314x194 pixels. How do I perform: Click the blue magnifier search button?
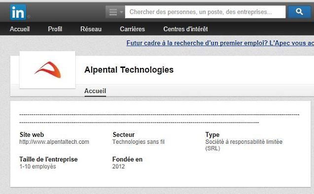click(299, 12)
